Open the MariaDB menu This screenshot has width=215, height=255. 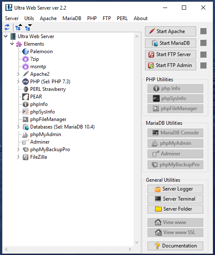(x=72, y=18)
